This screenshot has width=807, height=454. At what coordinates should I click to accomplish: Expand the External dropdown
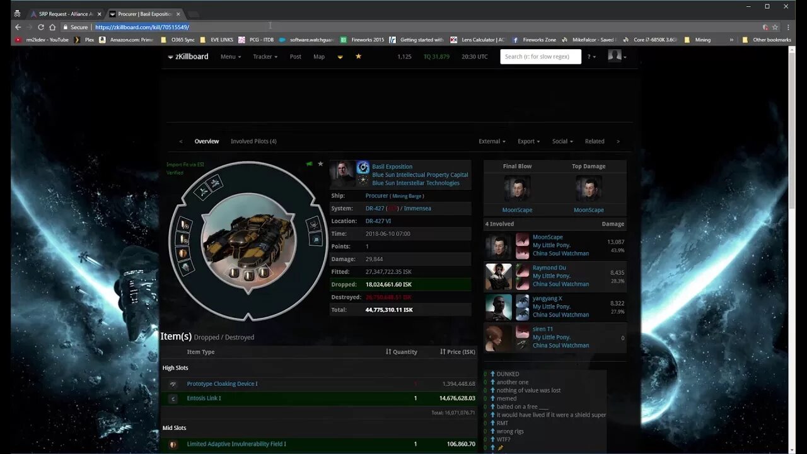coord(492,141)
